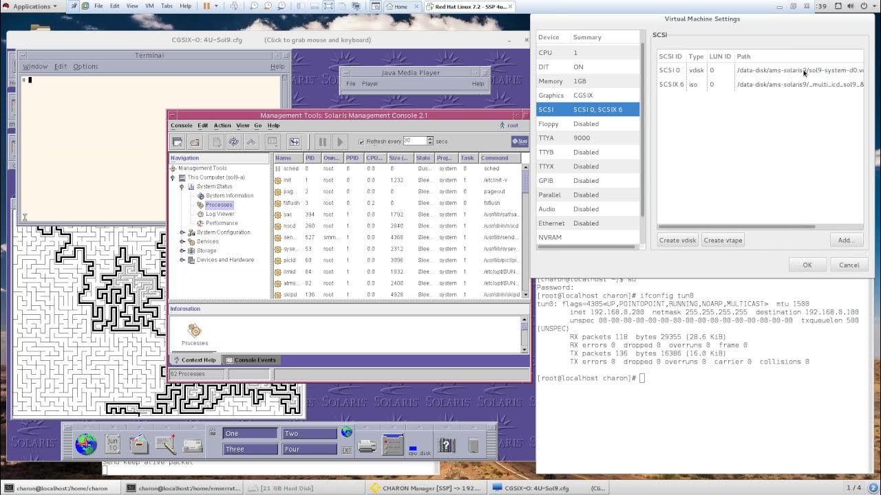The image size is (881, 495).
Task: Click Cancel in Virtual Machine Settings
Action: [849, 265]
